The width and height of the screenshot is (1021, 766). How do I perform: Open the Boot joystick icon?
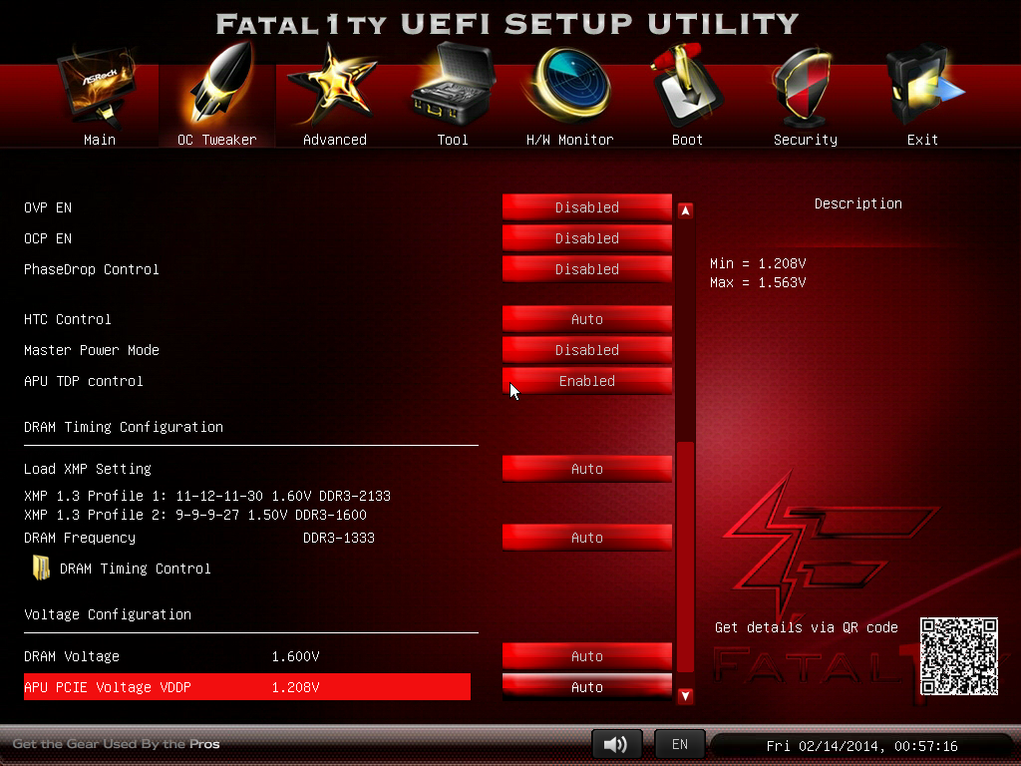[x=685, y=85]
